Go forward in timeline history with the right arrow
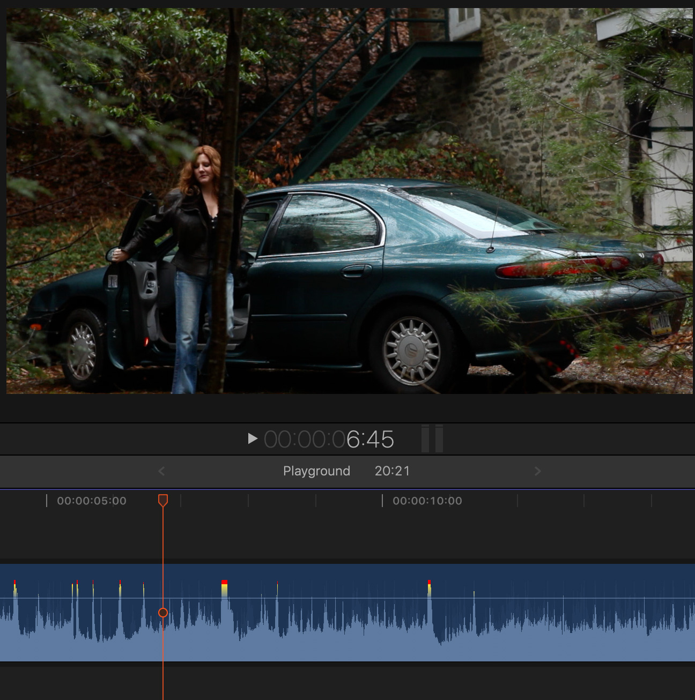695x700 pixels. click(538, 471)
